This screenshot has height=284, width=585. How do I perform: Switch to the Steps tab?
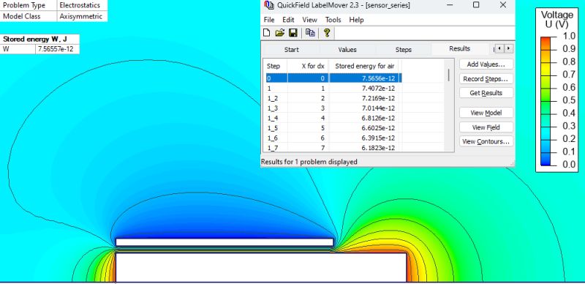click(x=404, y=49)
